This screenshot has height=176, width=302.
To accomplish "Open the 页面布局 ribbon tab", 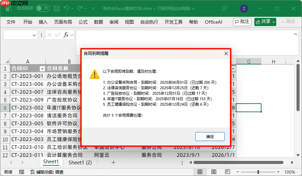I will (x=63, y=22).
